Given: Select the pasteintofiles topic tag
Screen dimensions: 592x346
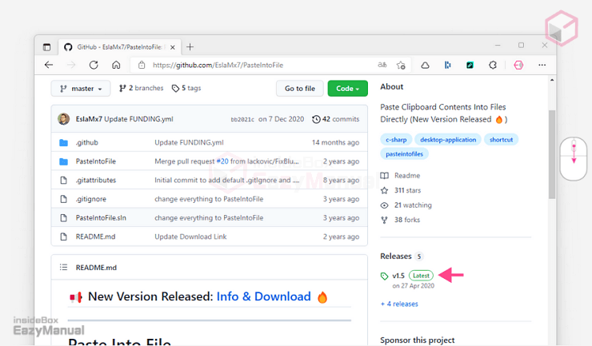Looking at the screenshot, I should (404, 154).
